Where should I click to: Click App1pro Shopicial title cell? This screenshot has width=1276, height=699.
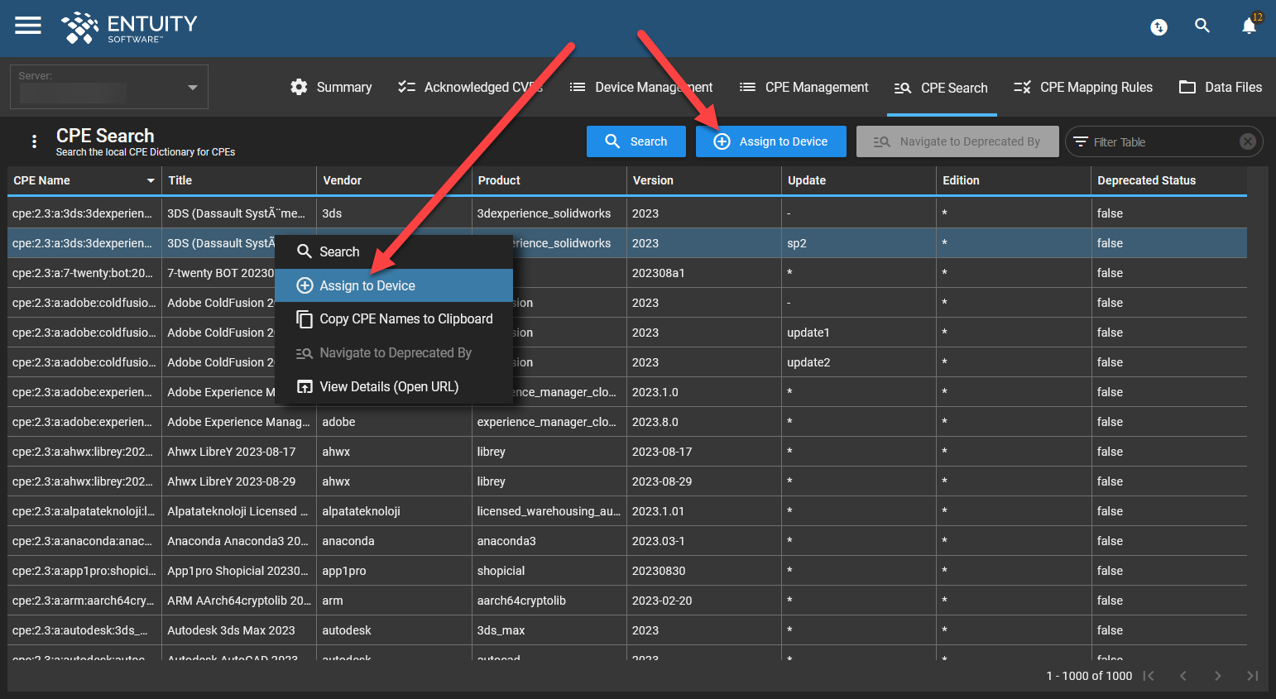point(238,571)
